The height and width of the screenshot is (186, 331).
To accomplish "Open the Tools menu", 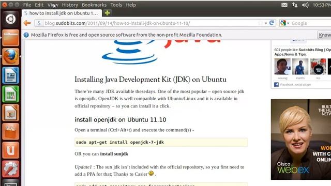I will point(116,5).
